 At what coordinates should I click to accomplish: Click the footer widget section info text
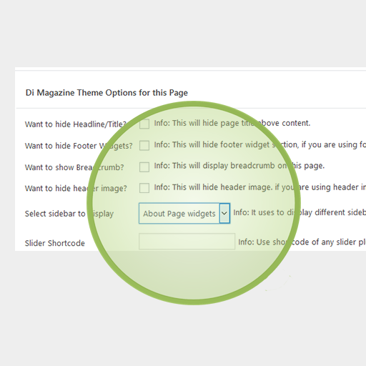(260, 144)
